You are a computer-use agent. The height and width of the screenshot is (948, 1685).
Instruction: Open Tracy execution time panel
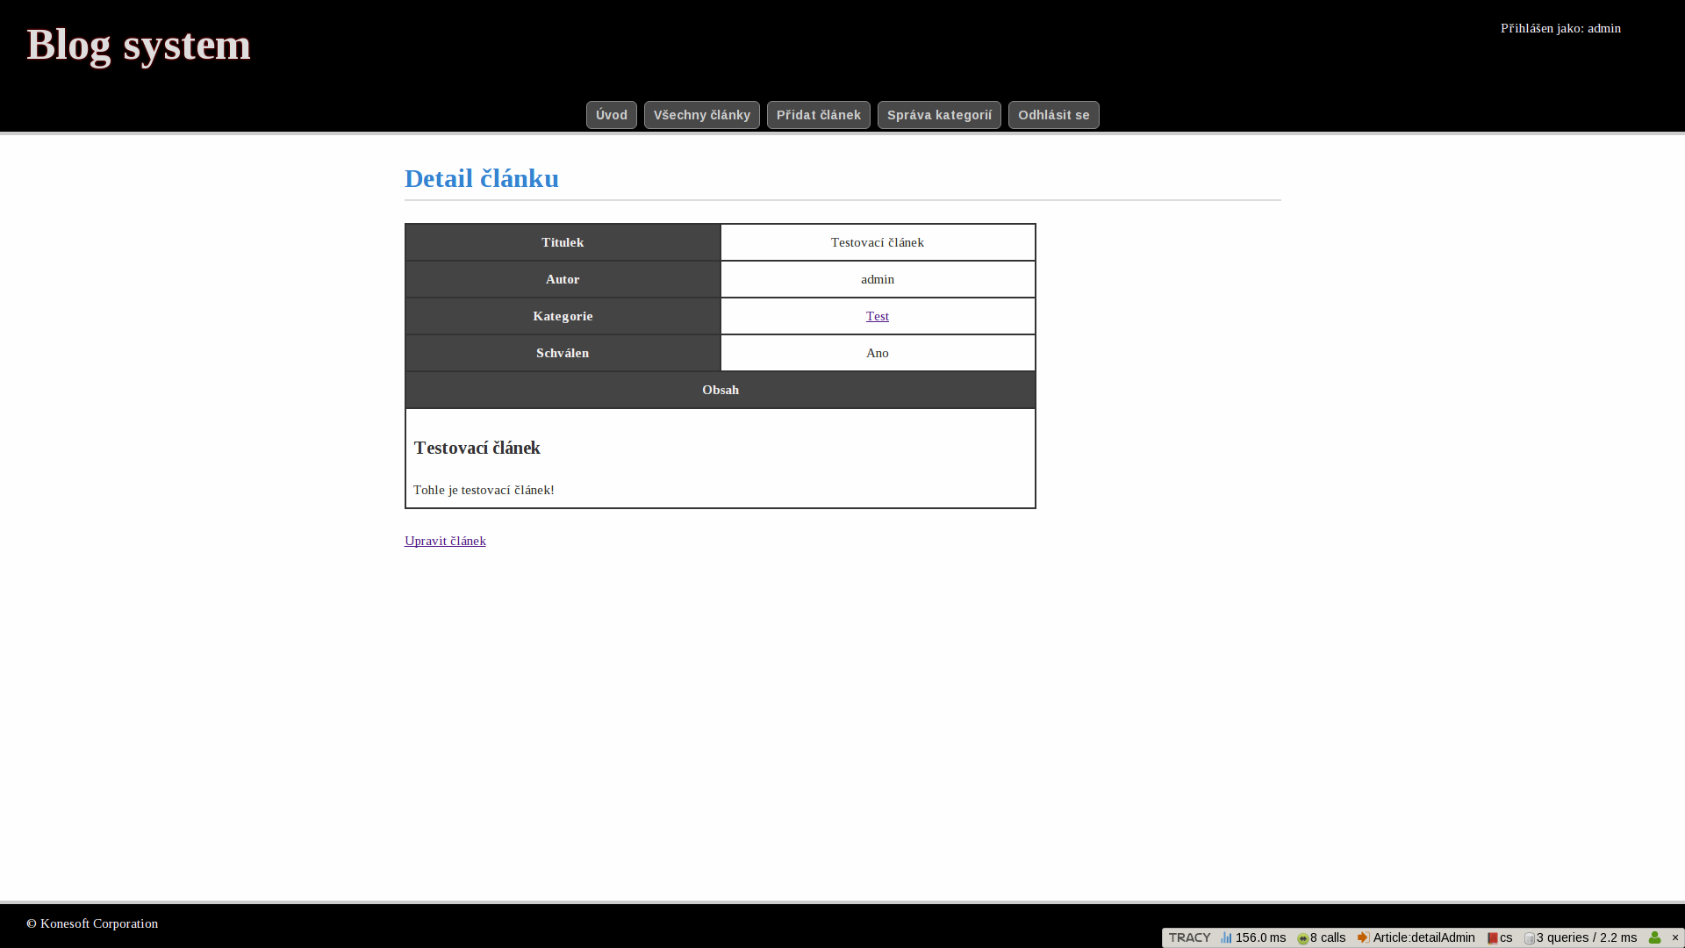[x=1253, y=937]
